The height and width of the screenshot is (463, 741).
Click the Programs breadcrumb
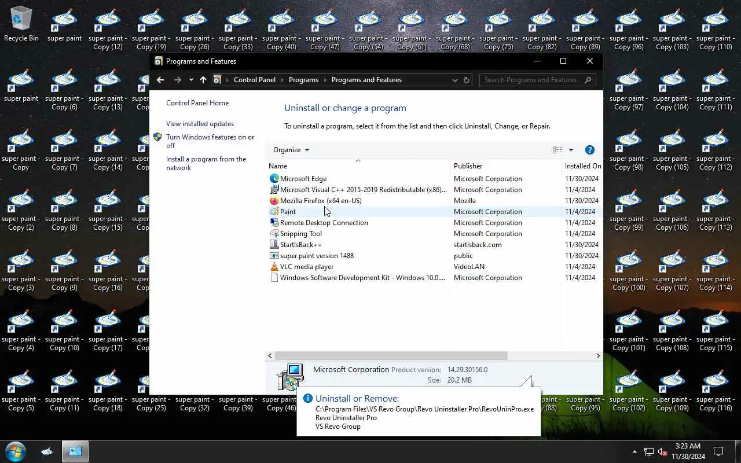click(303, 80)
